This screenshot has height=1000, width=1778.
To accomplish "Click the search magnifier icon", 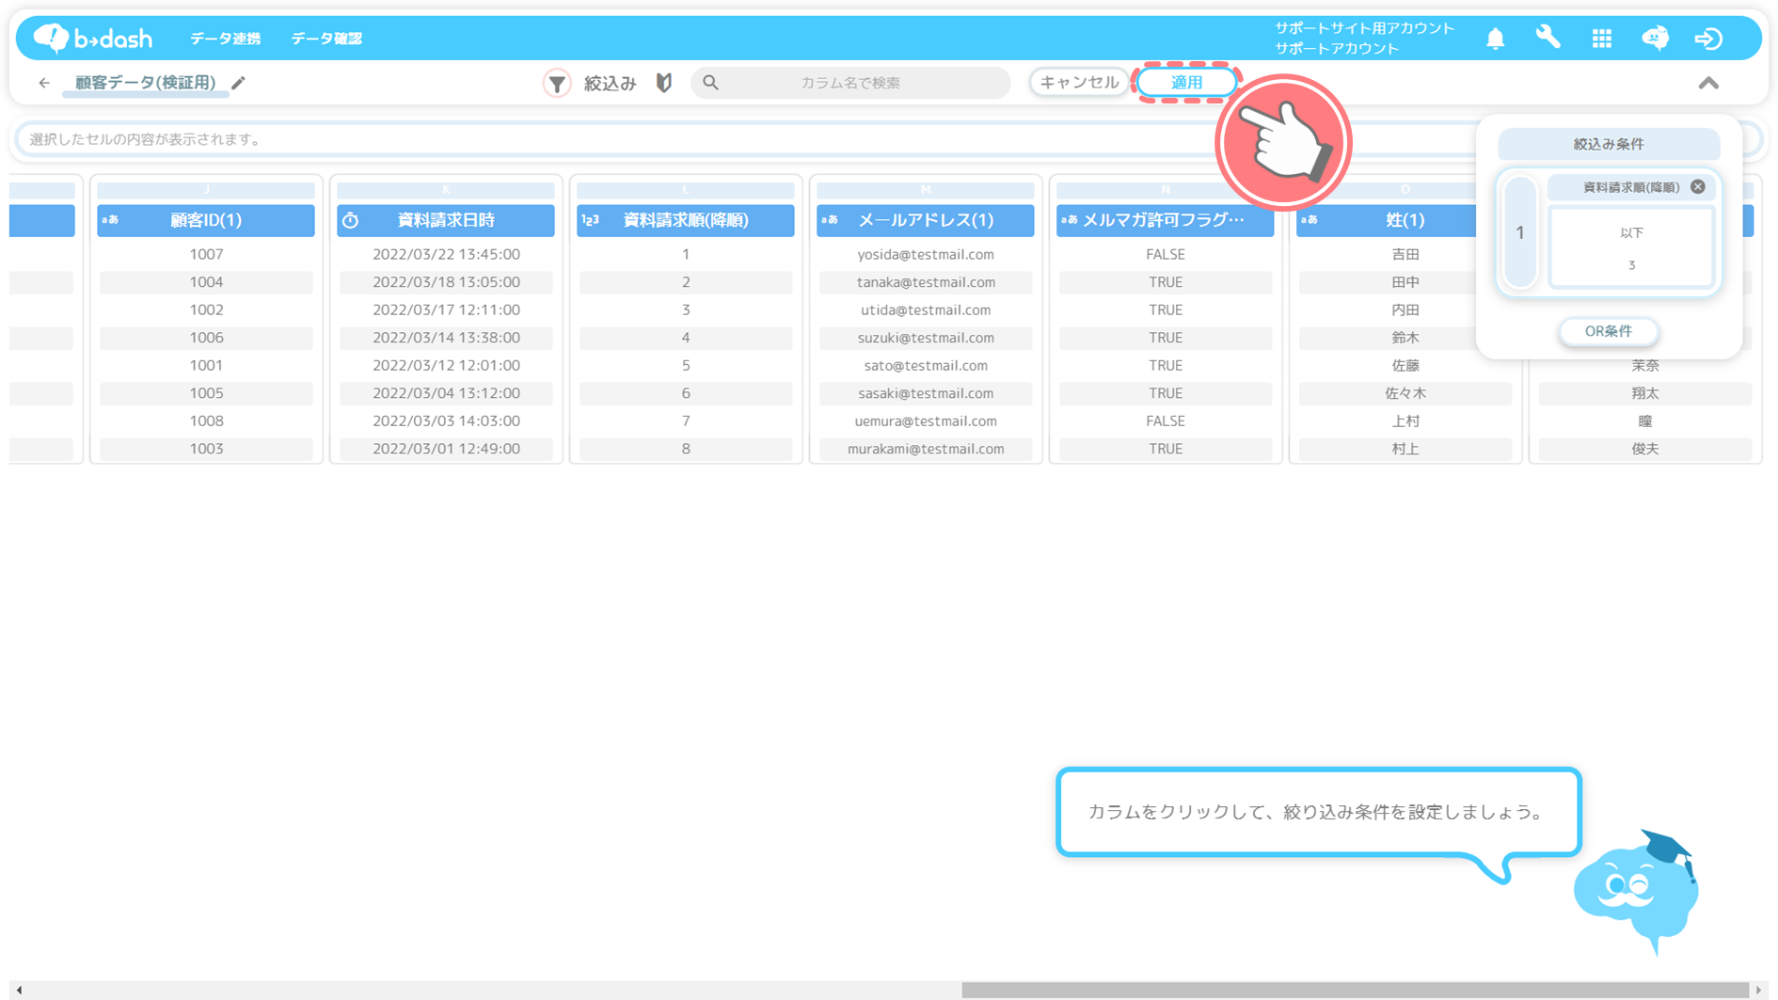I will point(711,83).
